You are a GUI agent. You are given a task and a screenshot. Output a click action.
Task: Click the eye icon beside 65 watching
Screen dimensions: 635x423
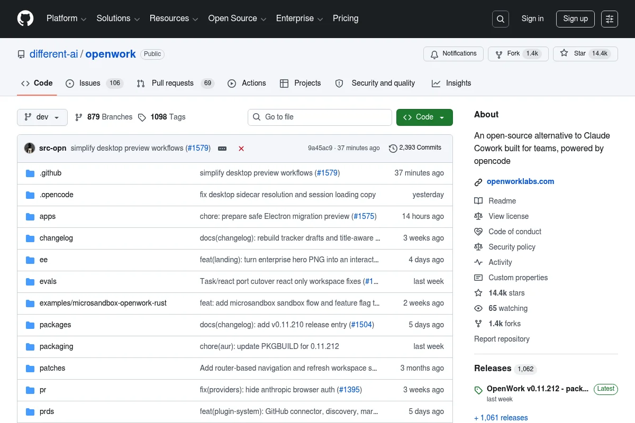click(478, 308)
